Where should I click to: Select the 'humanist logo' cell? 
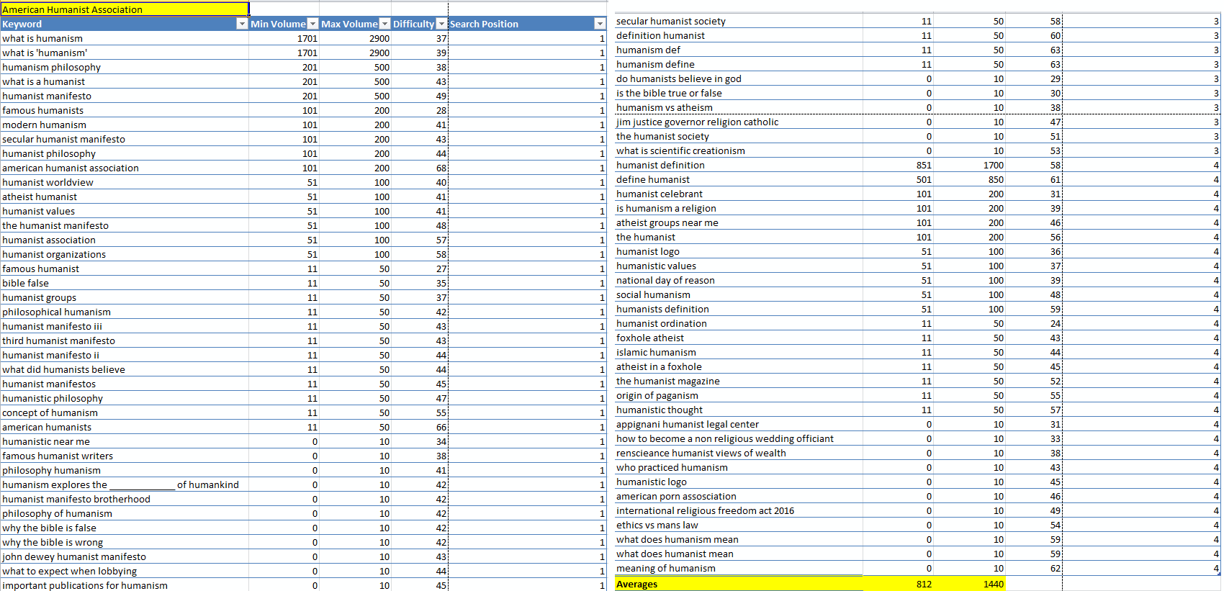point(738,251)
